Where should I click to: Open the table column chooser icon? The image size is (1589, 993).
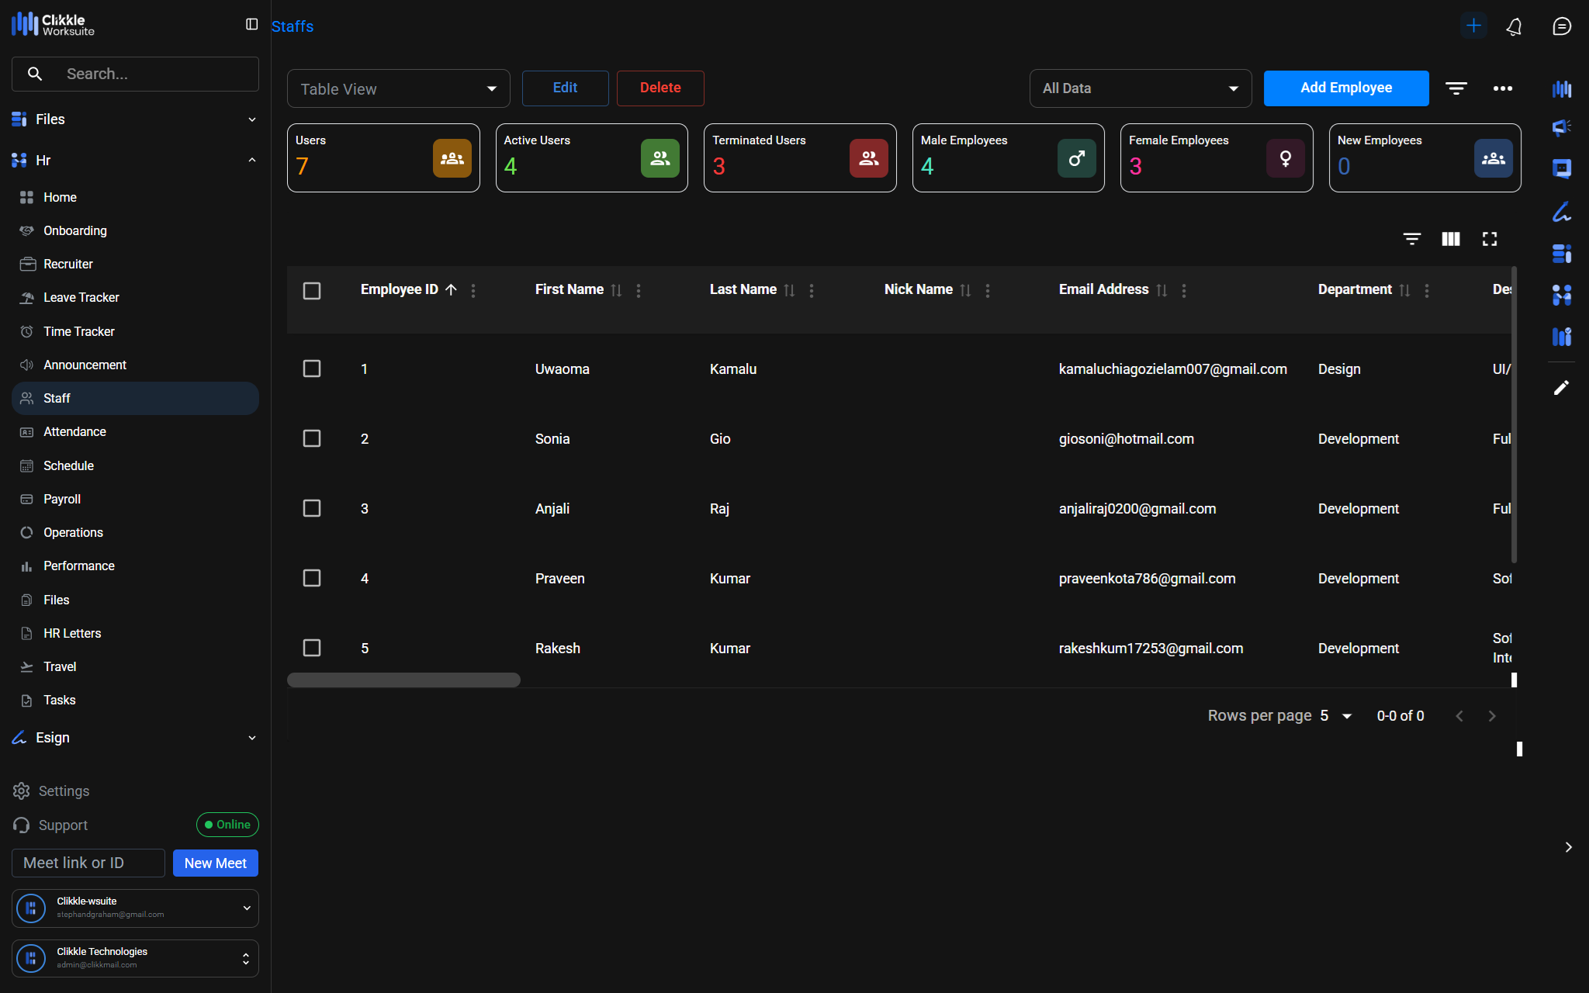(1450, 239)
